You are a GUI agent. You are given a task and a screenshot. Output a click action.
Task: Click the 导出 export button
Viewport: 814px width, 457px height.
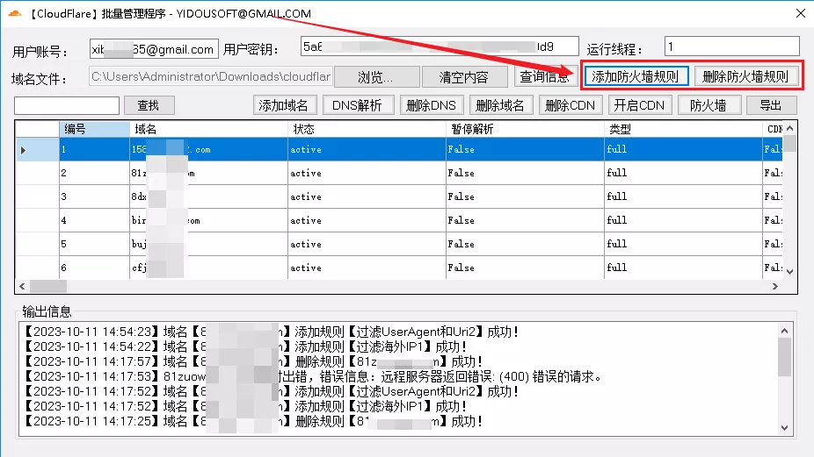pos(771,105)
